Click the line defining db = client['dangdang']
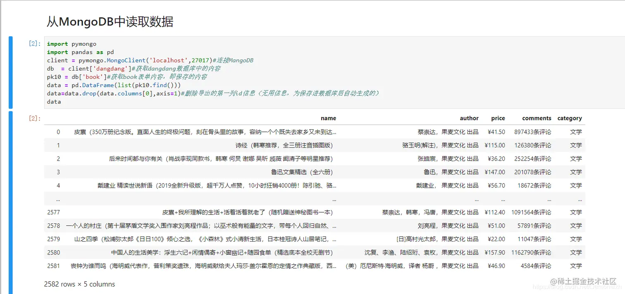This screenshot has height=294, width=625. tap(134, 69)
